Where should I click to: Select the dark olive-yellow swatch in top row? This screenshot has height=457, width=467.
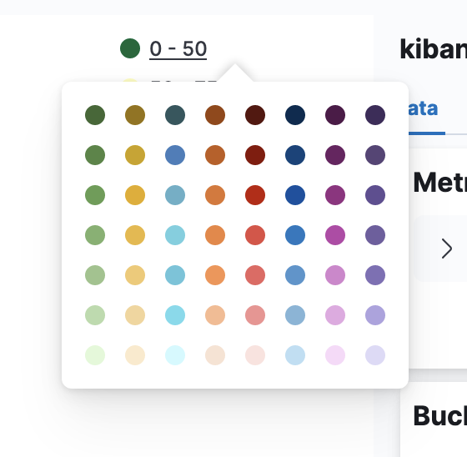[135, 115]
